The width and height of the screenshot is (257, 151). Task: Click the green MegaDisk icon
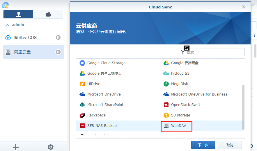(x=166, y=84)
